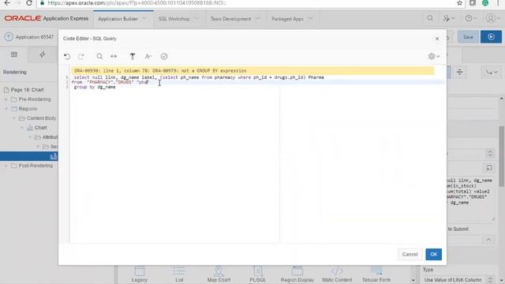Open Team Development menu

coord(235,19)
